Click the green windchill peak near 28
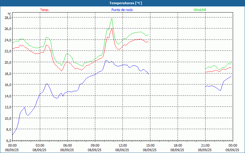Screen dimensions: 245x153 [x=112, y=18]
